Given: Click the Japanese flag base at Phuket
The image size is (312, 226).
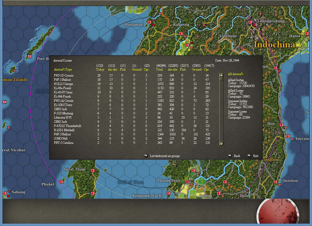Looking at the screenshot, I should pos(61,182).
